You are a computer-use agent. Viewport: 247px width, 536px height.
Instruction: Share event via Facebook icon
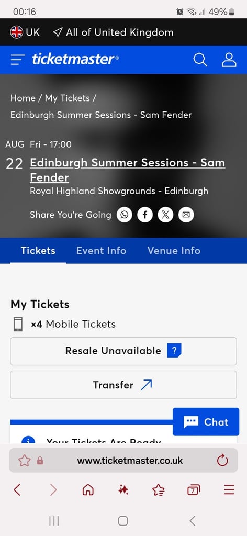tap(145, 215)
